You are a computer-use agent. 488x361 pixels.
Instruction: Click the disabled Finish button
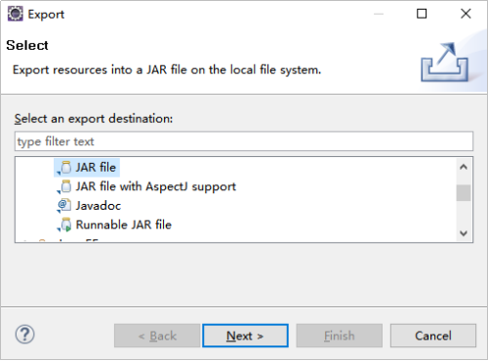340,336
